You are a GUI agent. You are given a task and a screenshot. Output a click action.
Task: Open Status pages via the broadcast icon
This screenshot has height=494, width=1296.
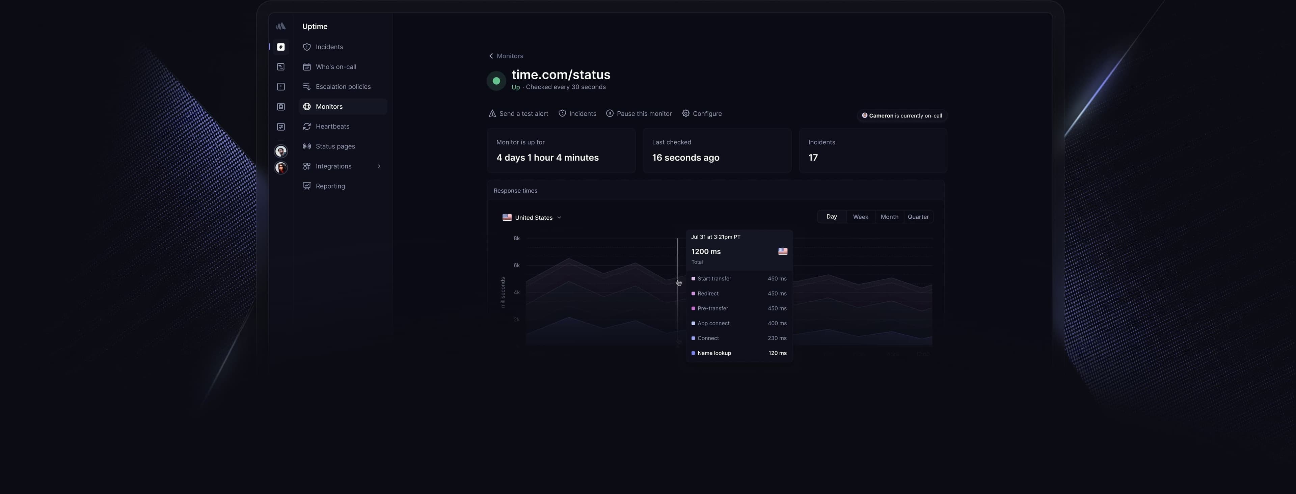307,146
